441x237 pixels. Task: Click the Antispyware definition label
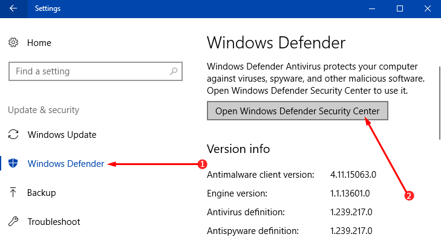pyautogui.click(x=253, y=231)
